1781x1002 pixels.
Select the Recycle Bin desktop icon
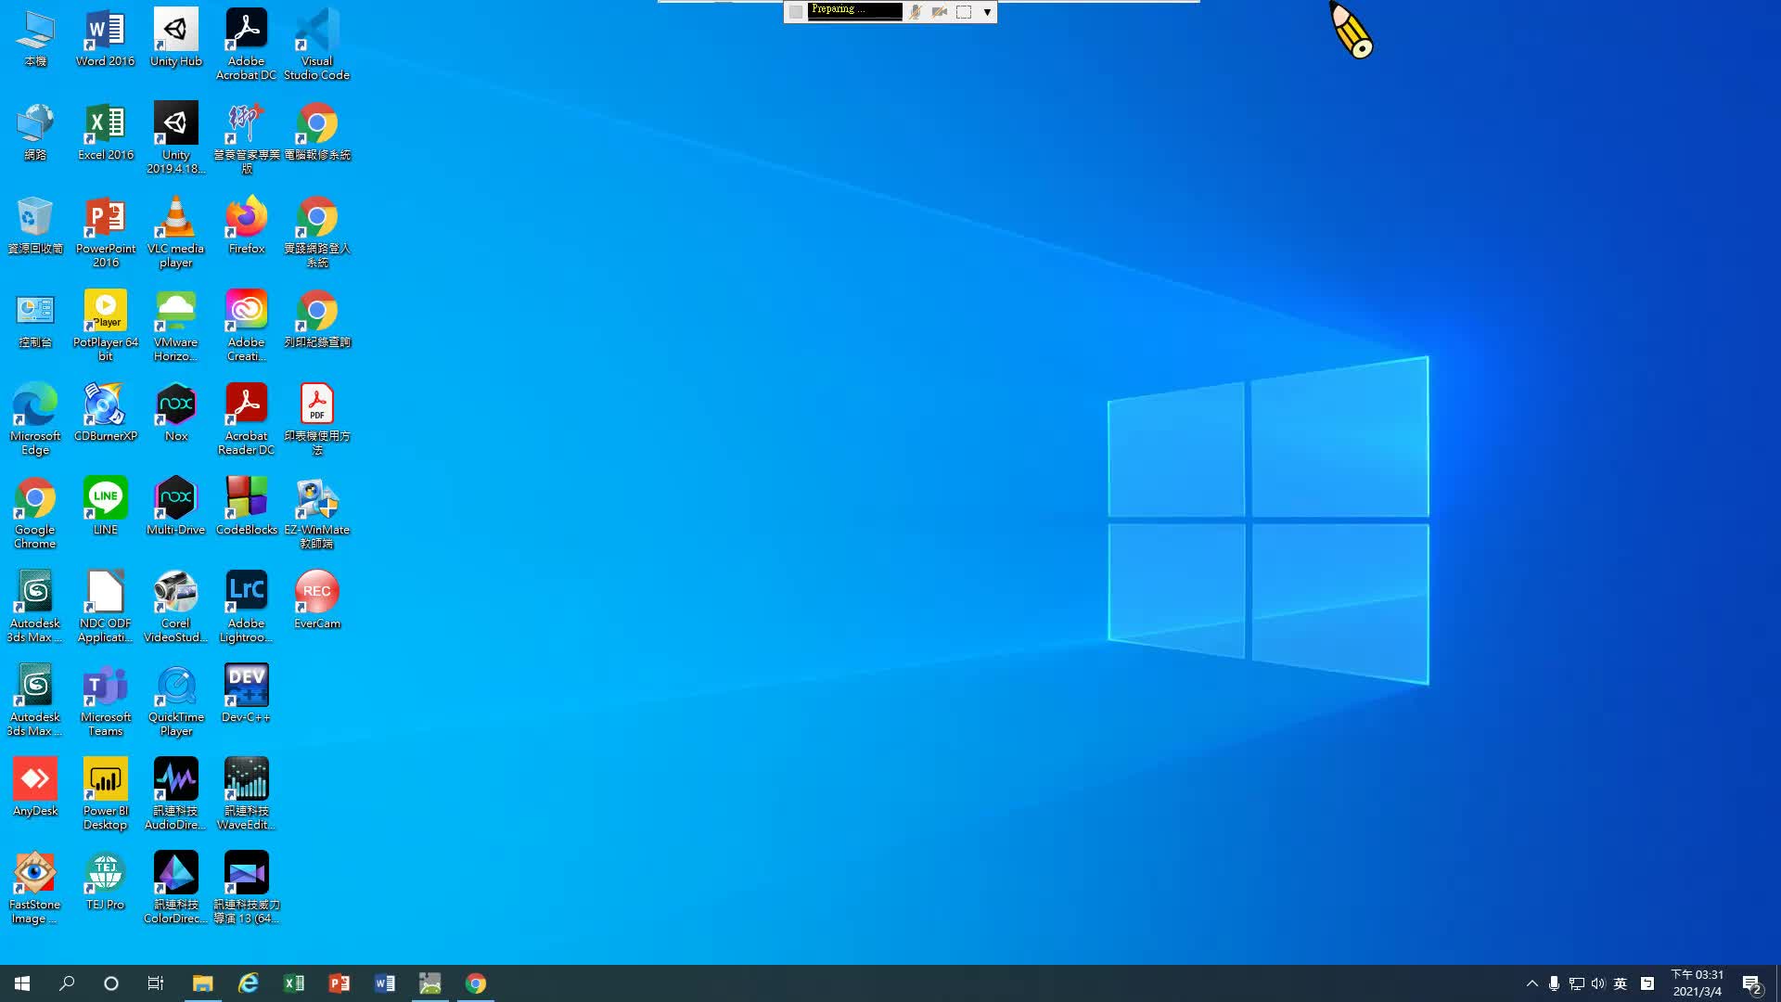(35, 225)
